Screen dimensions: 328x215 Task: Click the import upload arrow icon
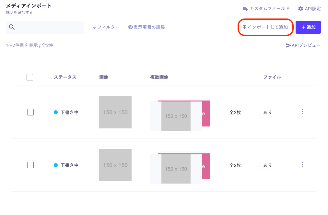coord(245,27)
